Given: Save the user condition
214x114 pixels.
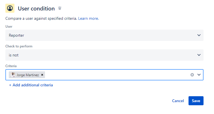Looking at the screenshot, I should coord(196,101).
